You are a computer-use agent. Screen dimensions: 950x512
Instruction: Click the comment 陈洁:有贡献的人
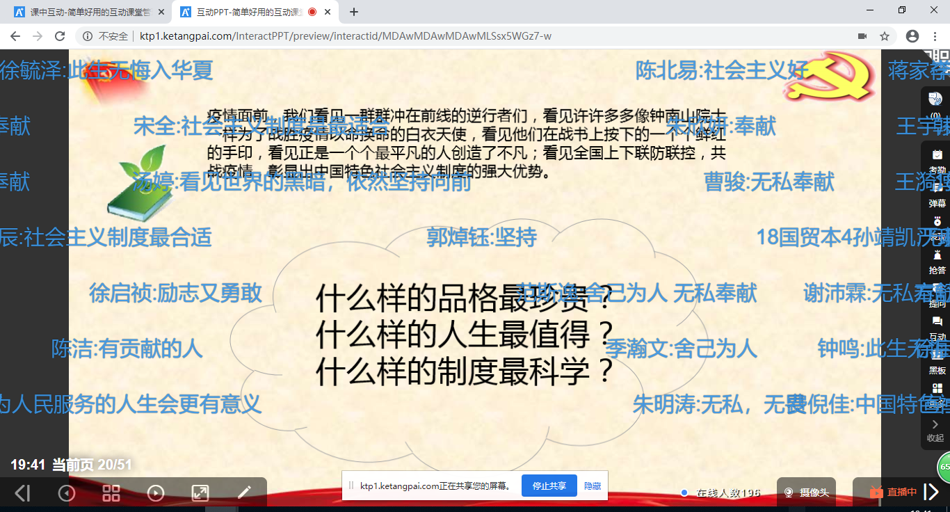pos(127,349)
